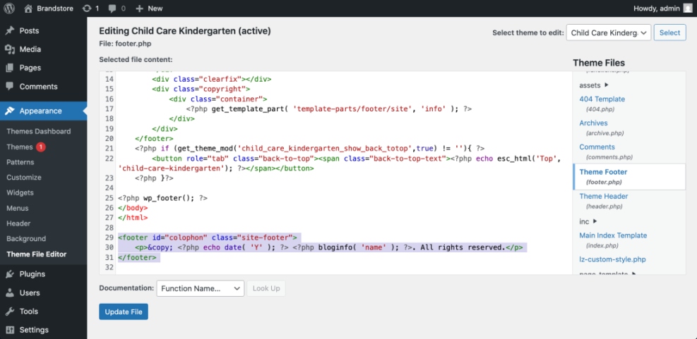Open the updates icon showing 1
This screenshot has height=339, width=697.
click(x=87, y=8)
